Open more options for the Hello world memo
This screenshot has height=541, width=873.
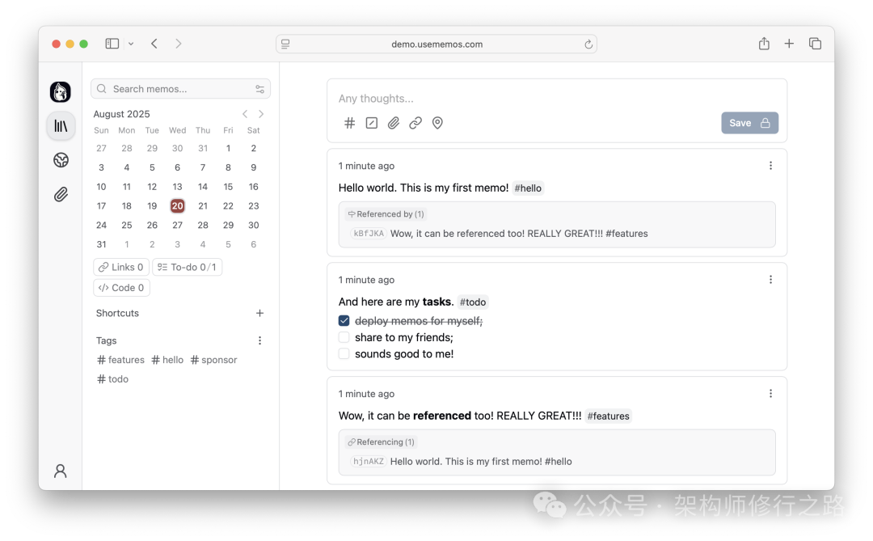[x=770, y=166]
